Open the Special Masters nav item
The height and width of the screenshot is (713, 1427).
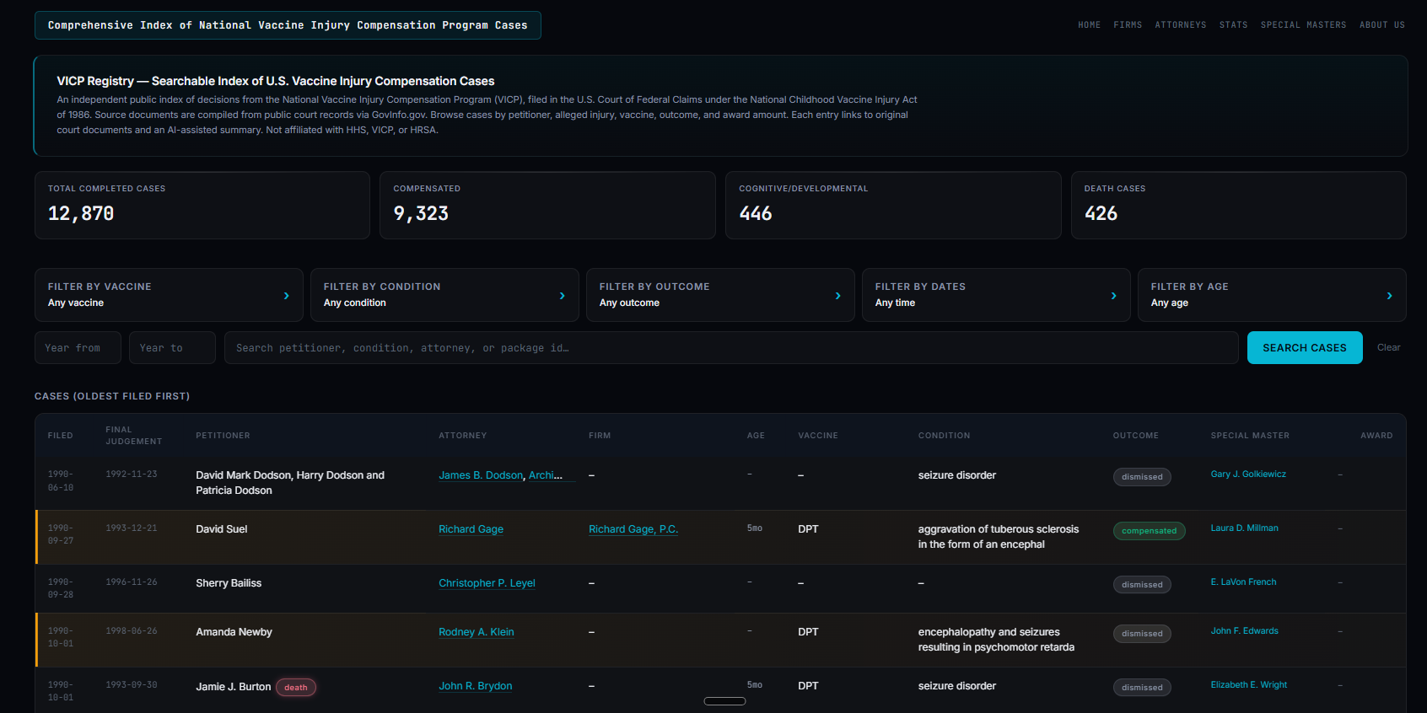tap(1303, 25)
